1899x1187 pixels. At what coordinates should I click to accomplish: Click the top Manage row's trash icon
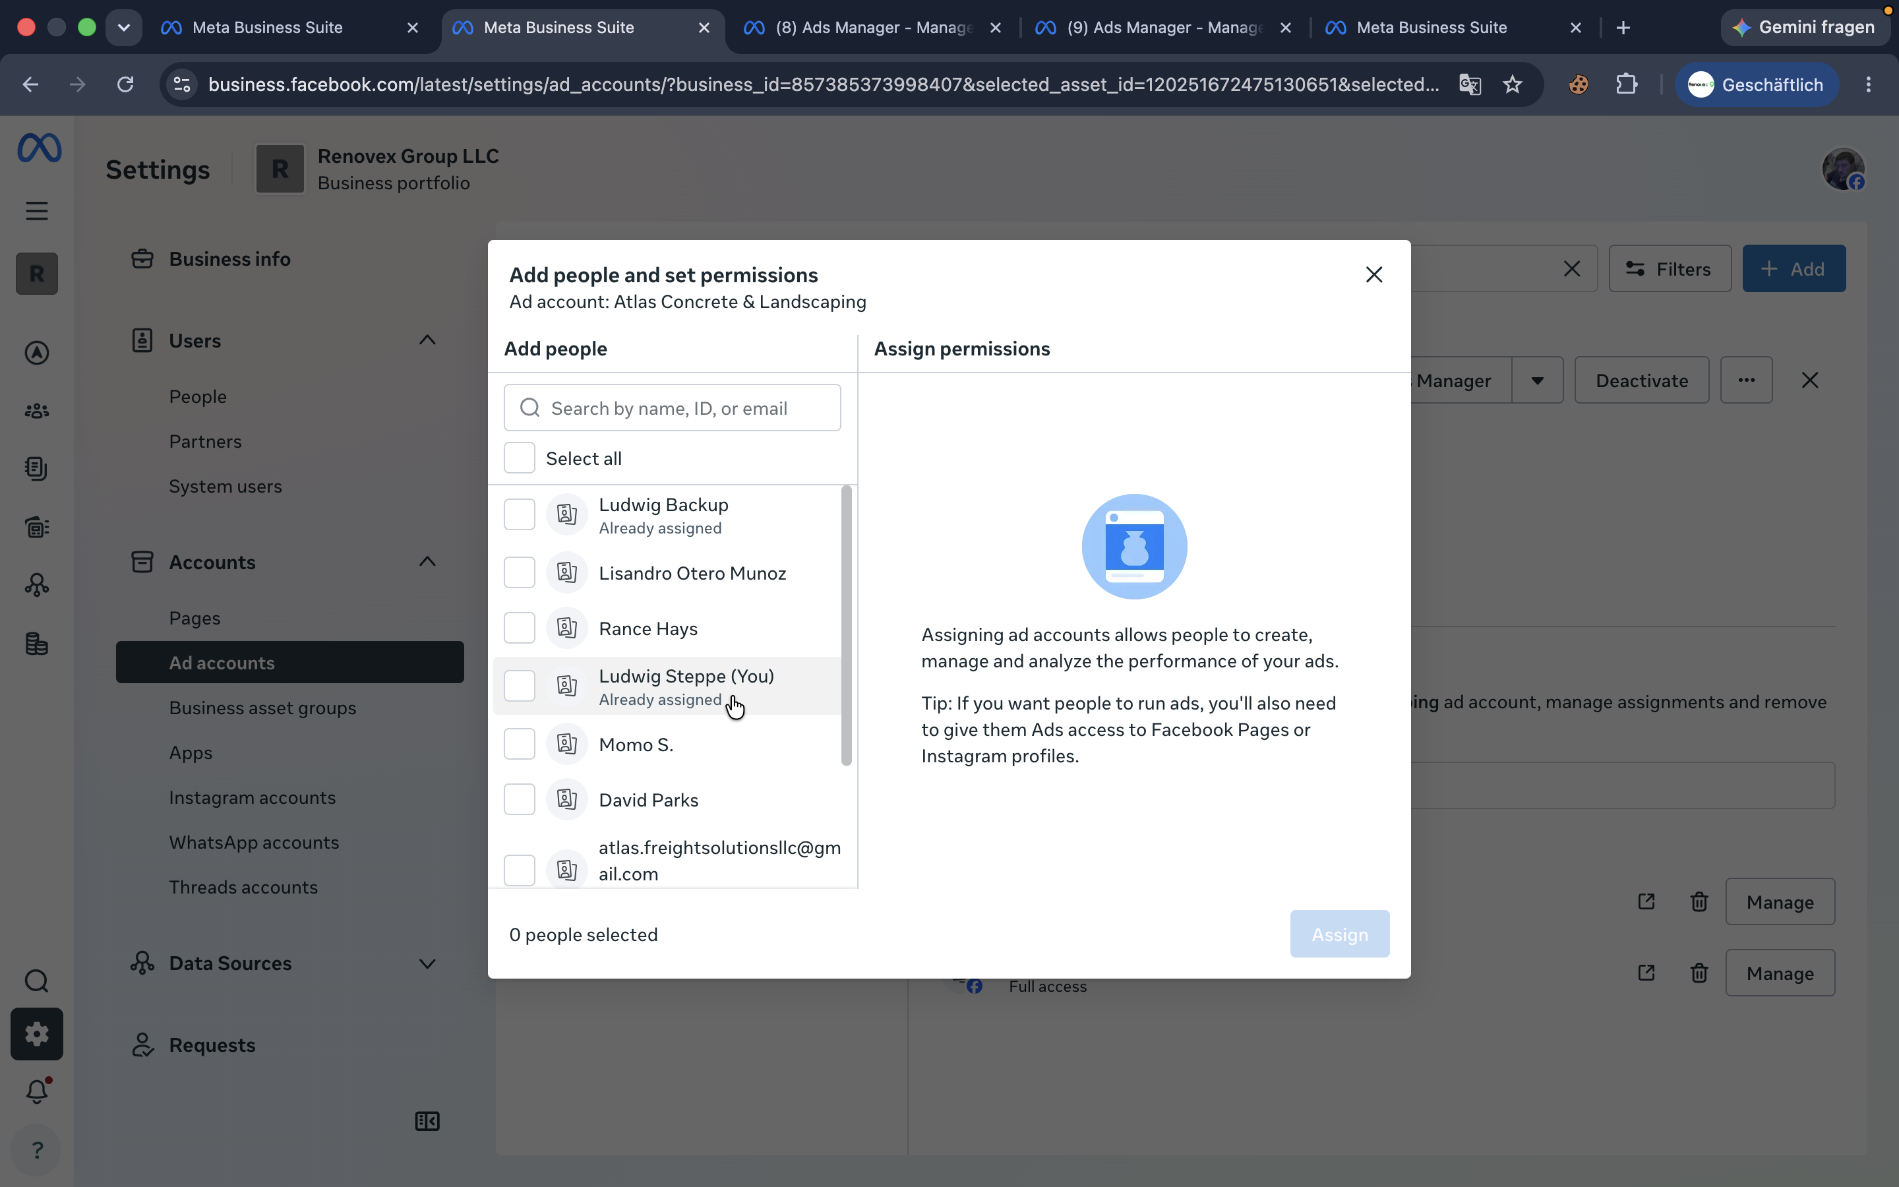[1699, 902]
